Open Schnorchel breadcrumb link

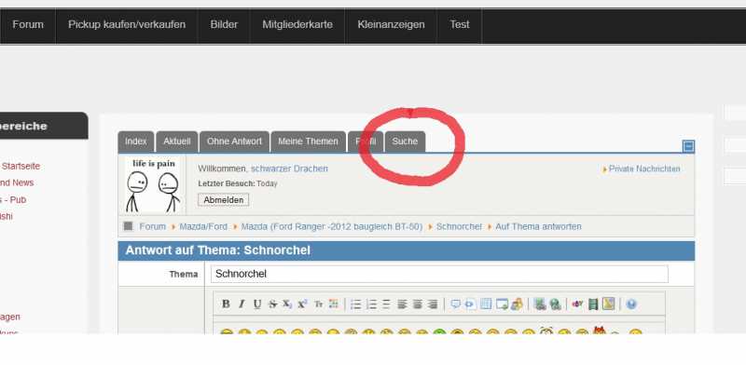pos(459,226)
